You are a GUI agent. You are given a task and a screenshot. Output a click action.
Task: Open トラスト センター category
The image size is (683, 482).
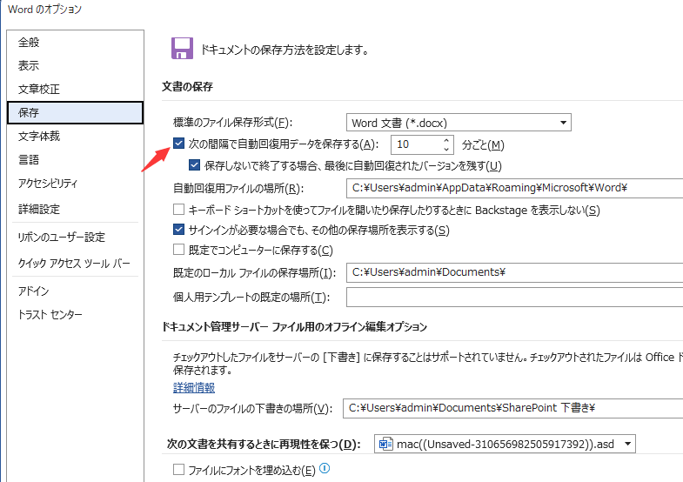pyautogui.click(x=76, y=314)
